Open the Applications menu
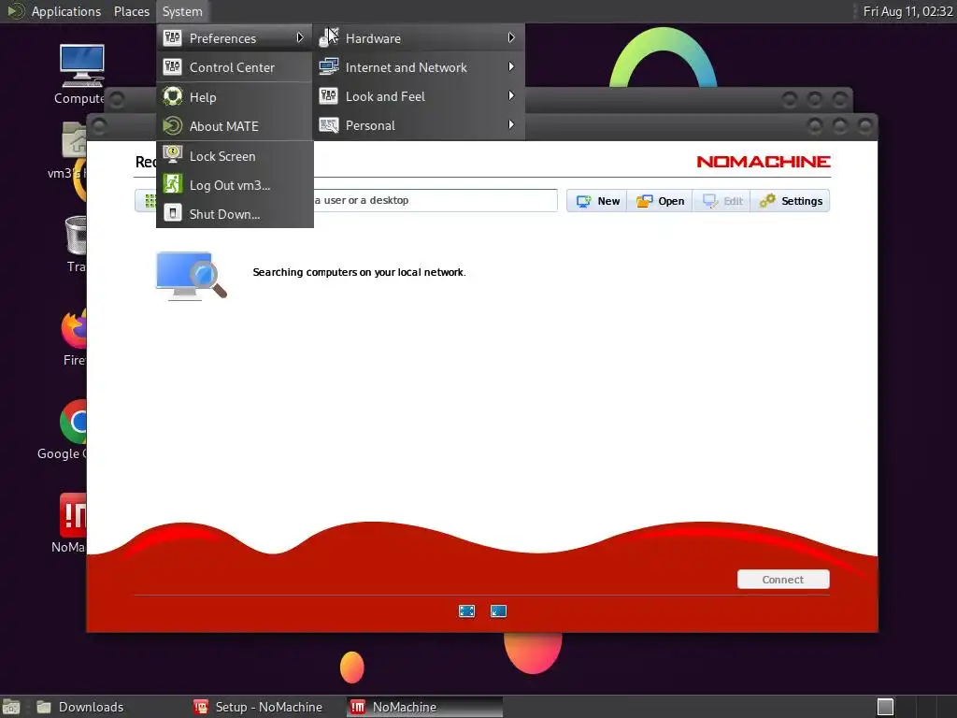957x718 pixels. pyautogui.click(x=53, y=11)
